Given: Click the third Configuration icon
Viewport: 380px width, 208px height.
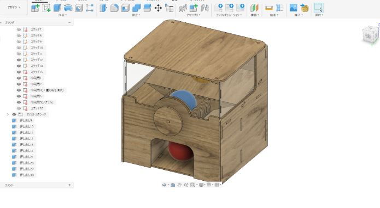Looking at the screenshot, I should click(x=241, y=8).
